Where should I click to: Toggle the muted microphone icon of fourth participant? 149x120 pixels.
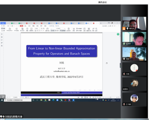124,74
